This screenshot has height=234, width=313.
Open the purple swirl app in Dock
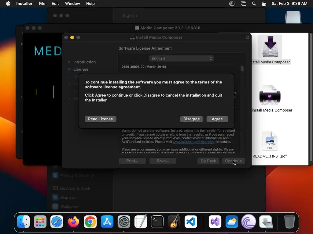pos(249,222)
